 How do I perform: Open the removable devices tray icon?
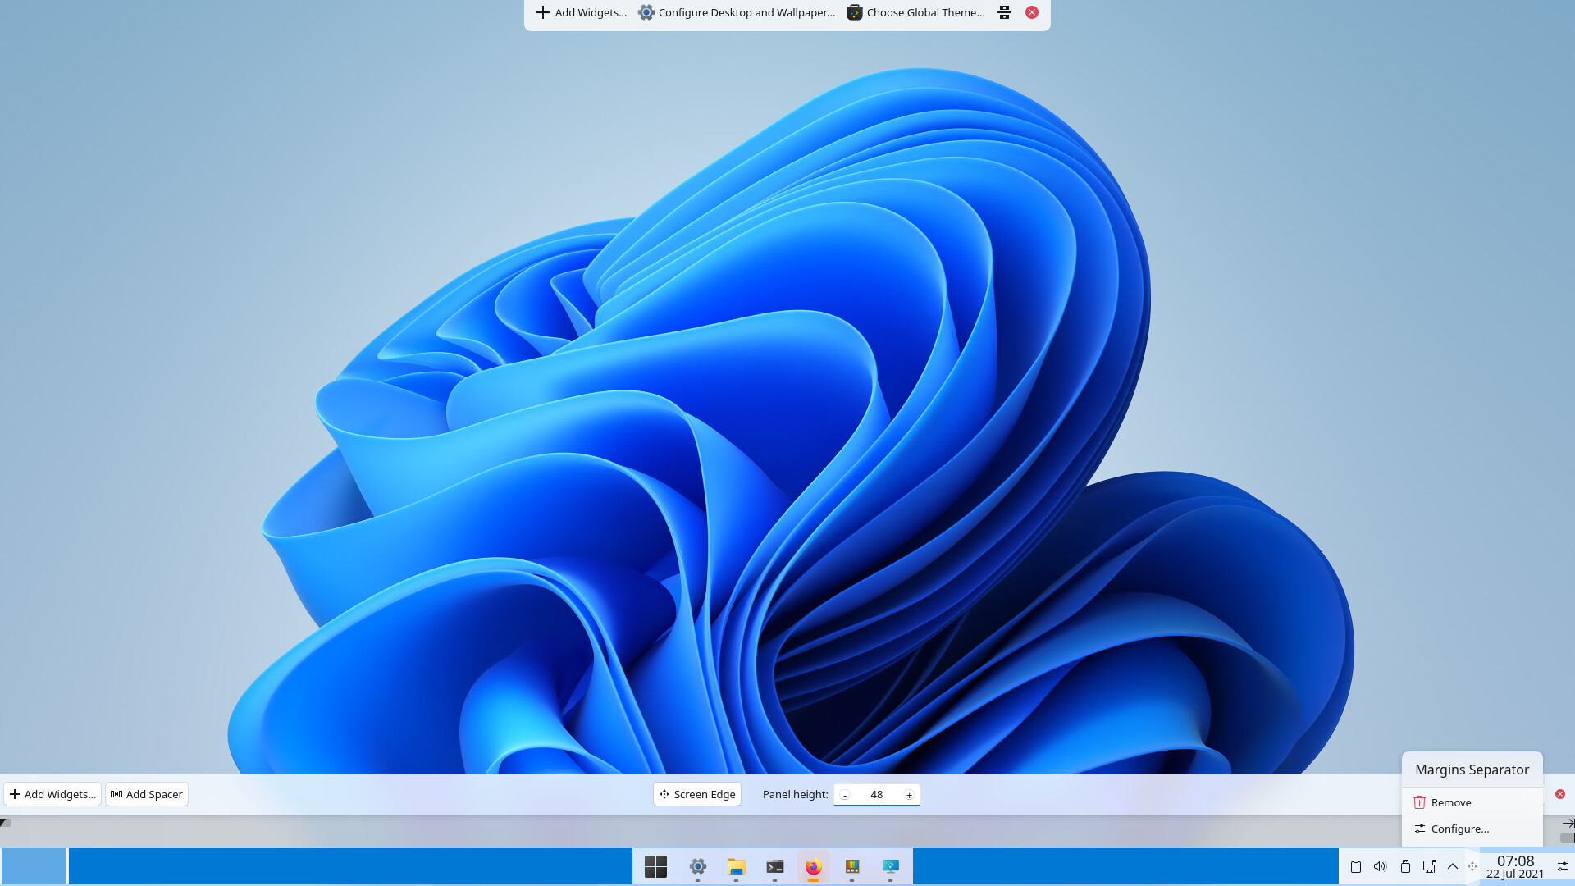coord(1405,866)
